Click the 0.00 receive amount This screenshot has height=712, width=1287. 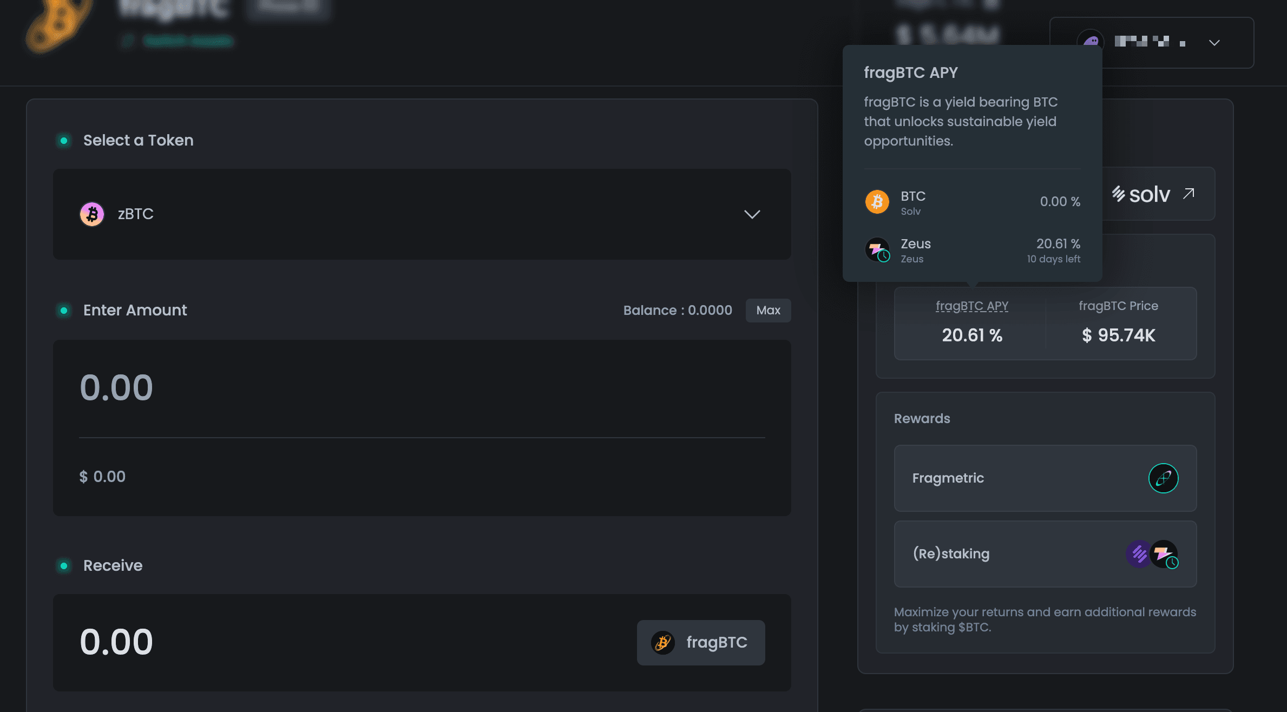point(116,642)
